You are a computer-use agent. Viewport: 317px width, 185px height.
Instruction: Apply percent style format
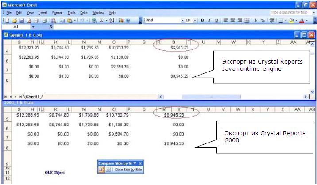coord(263,20)
